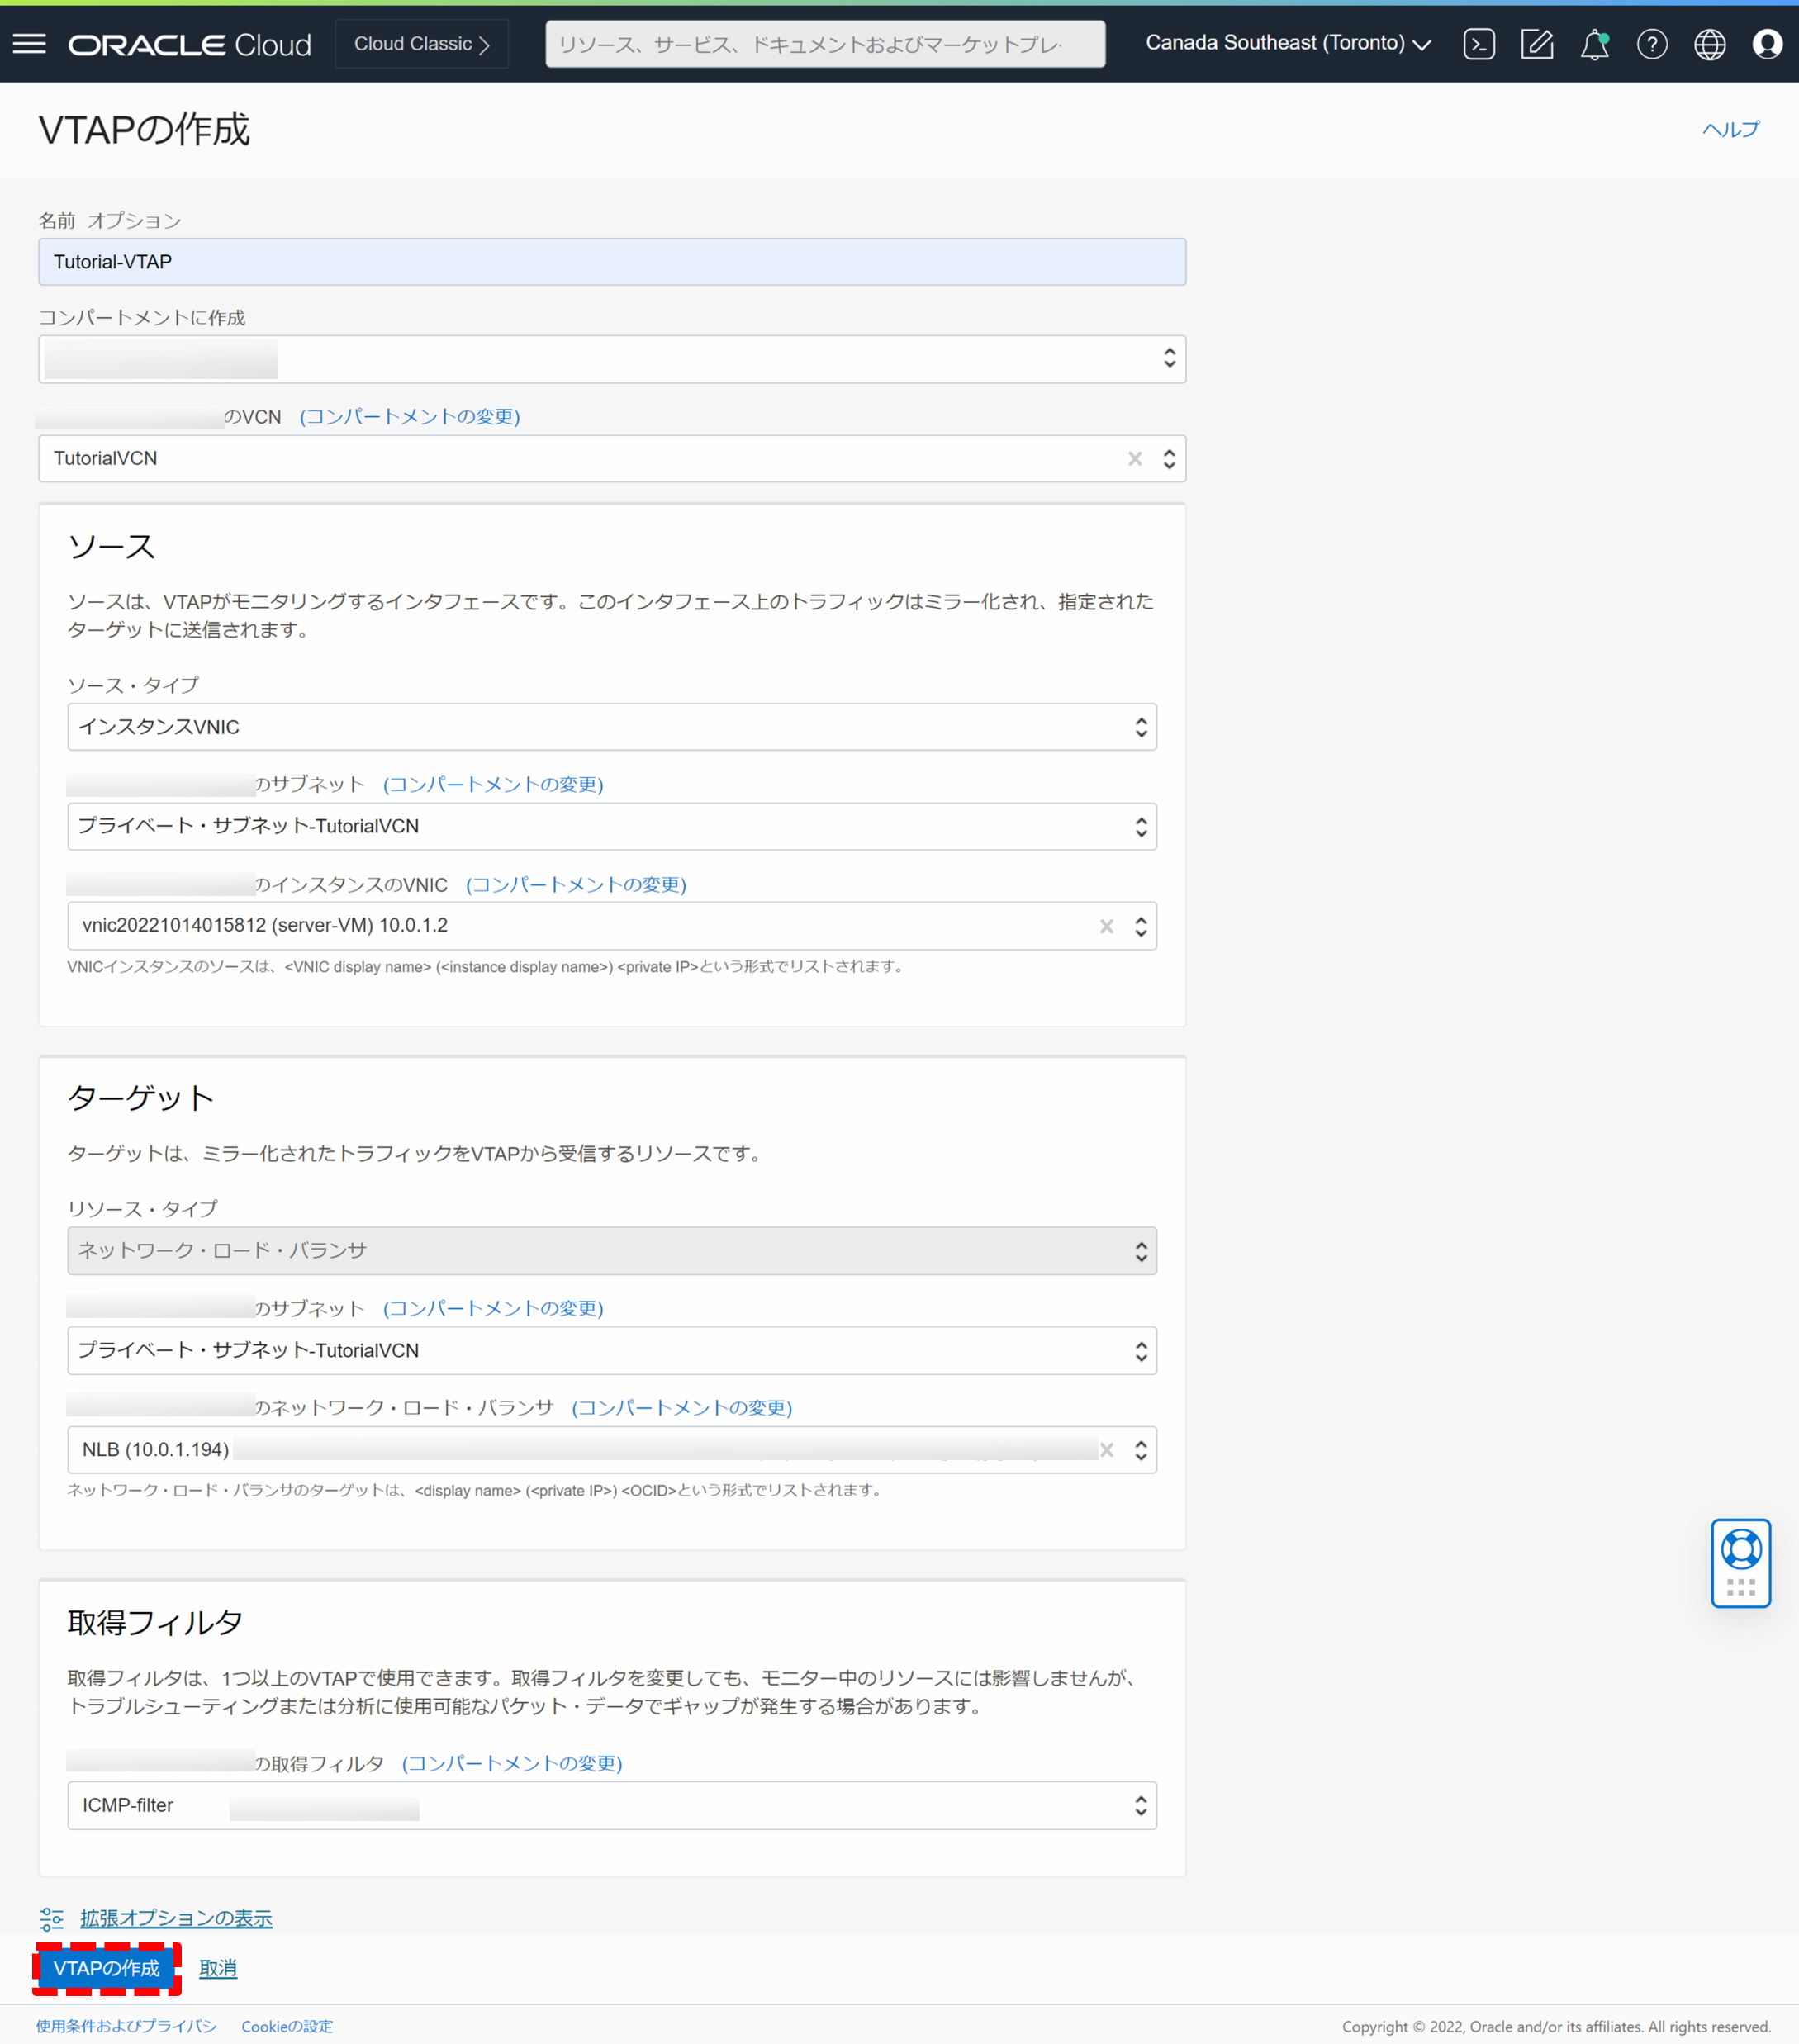
Task: Open the language globe icon
Action: tap(1709, 44)
